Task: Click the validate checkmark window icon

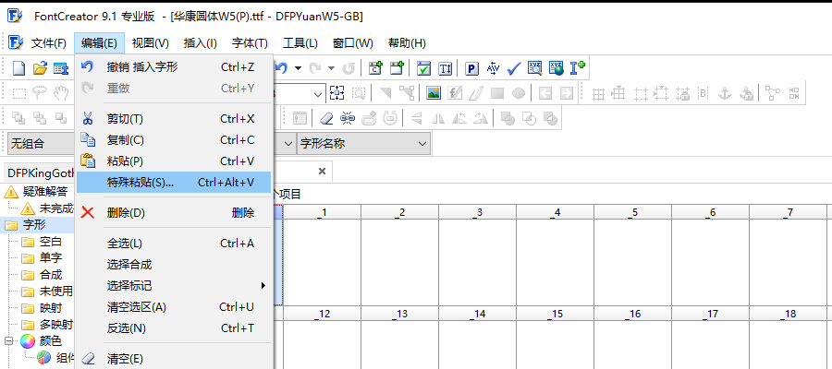Action: pos(423,68)
